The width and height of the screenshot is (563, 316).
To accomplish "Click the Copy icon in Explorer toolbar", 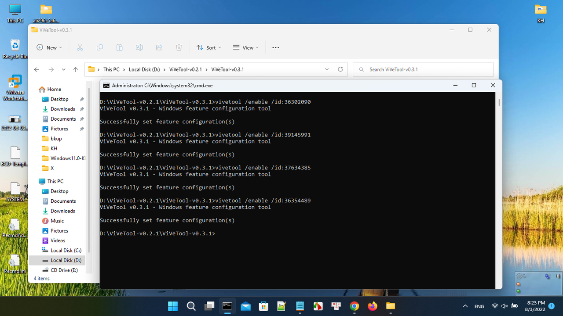I will [x=100, y=47].
